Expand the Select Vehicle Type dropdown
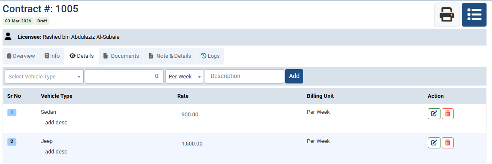The height and width of the screenshot is (164, 492). click(x=44, y=76)
